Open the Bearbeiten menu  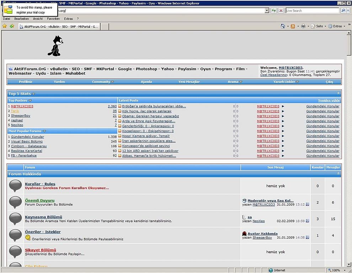coord(22,19)
